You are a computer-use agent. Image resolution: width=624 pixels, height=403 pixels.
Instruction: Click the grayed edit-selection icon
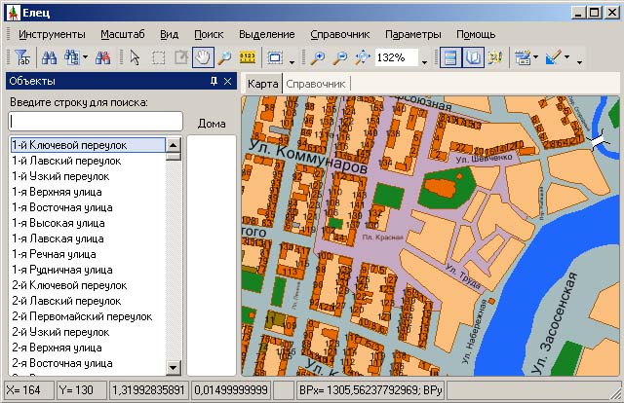pyautogui.click(x=181, y=57)
